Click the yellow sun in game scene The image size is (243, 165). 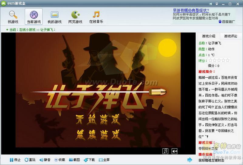tap(167, 48)
